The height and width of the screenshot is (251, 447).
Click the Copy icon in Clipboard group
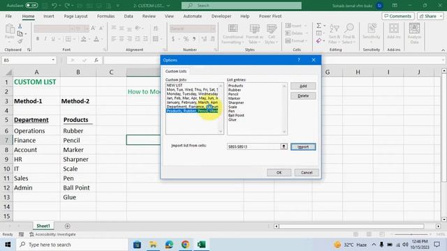(x=20, y=34)
